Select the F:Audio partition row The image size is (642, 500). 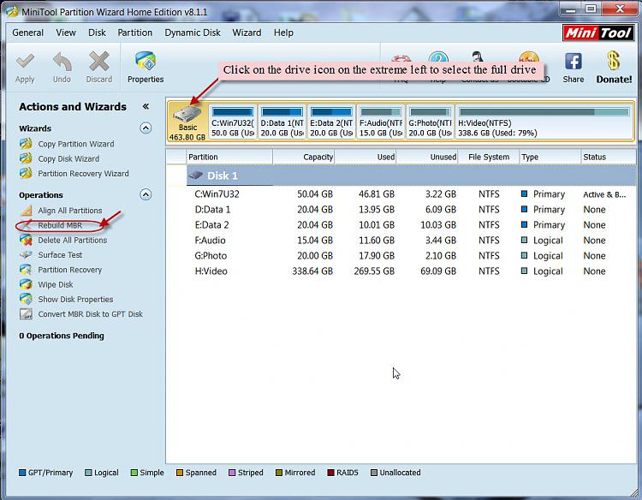click(411, 241)
